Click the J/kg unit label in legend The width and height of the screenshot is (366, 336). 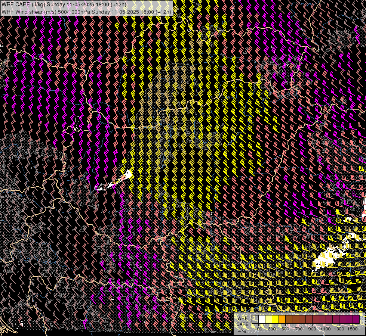[x=242, y=330]
